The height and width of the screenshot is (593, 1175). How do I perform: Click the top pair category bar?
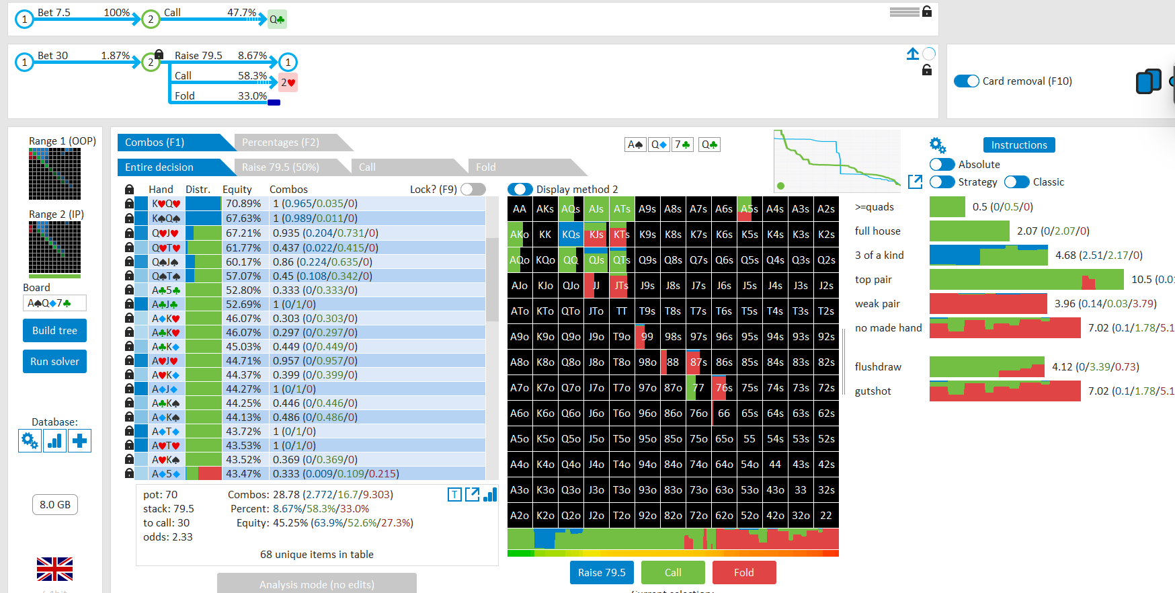[1026, 280]
